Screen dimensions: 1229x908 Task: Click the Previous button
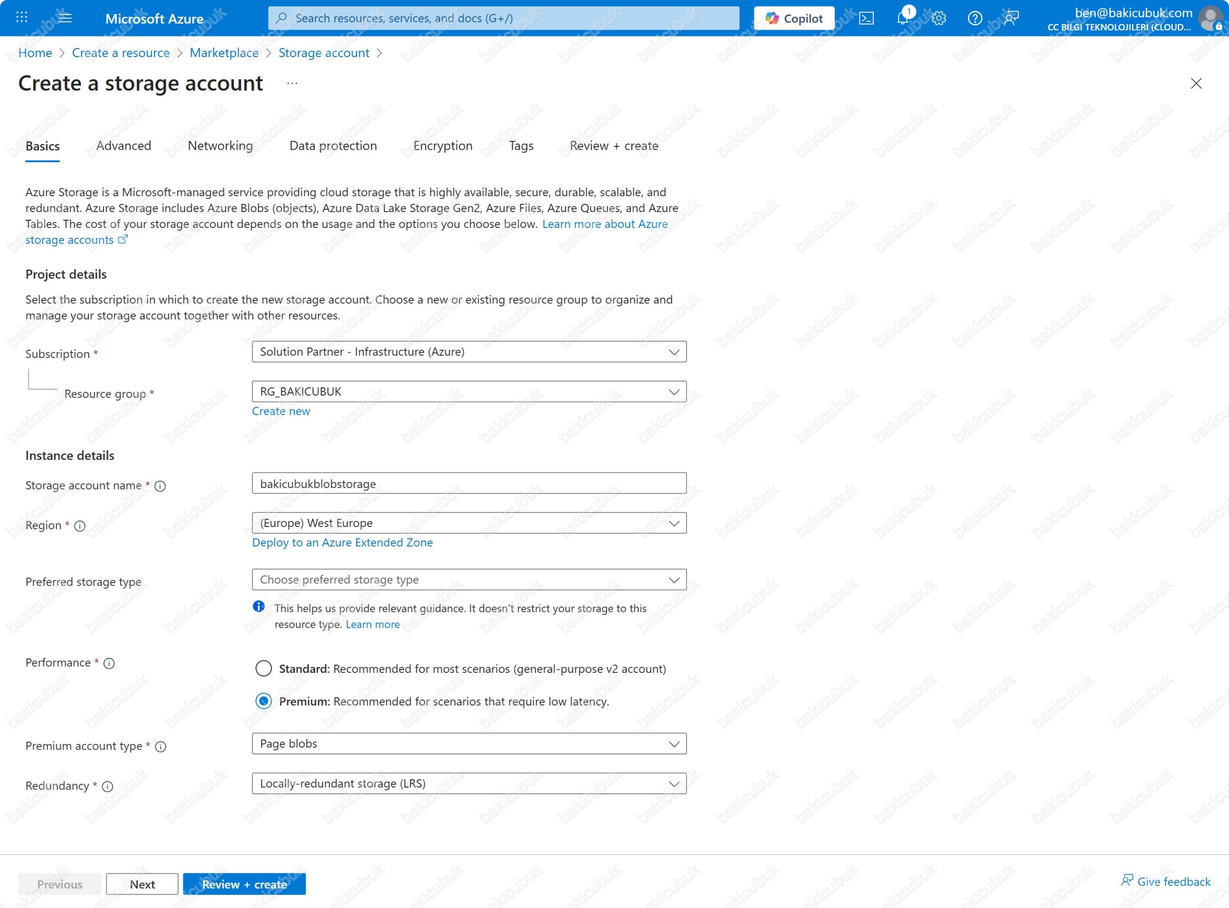tap(60, 884)
